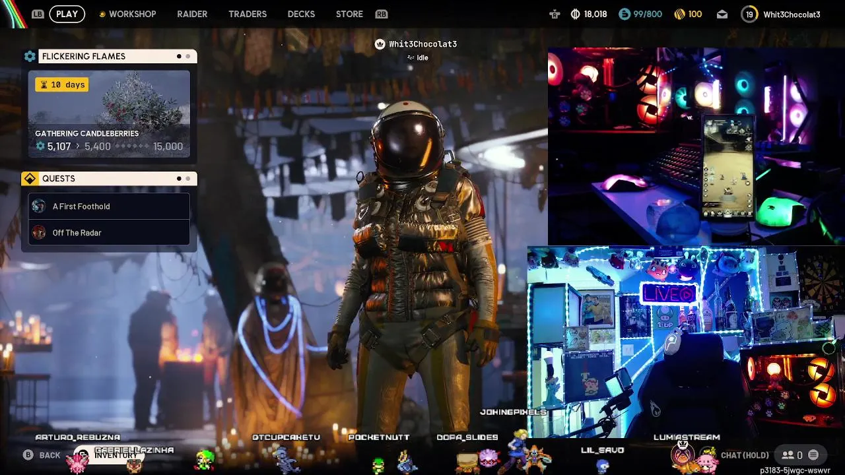Click the QUESTS header

(109, 179)
